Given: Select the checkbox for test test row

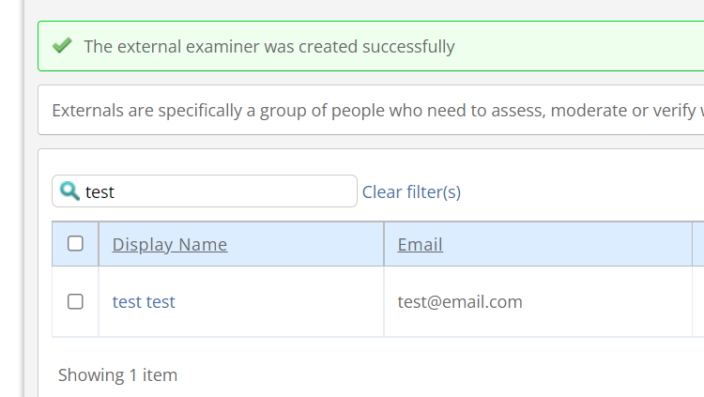Looking at the screenshot, I should tap(75, 301).
